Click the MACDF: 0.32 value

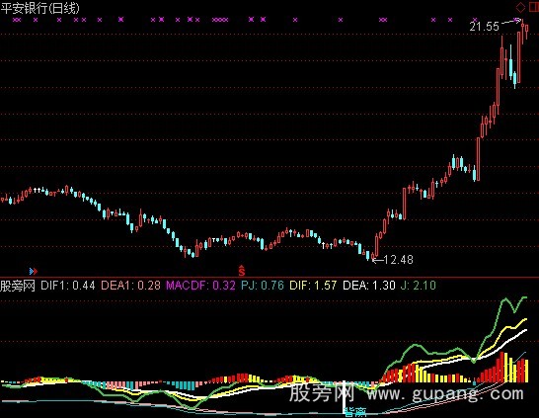pos(200,286)
